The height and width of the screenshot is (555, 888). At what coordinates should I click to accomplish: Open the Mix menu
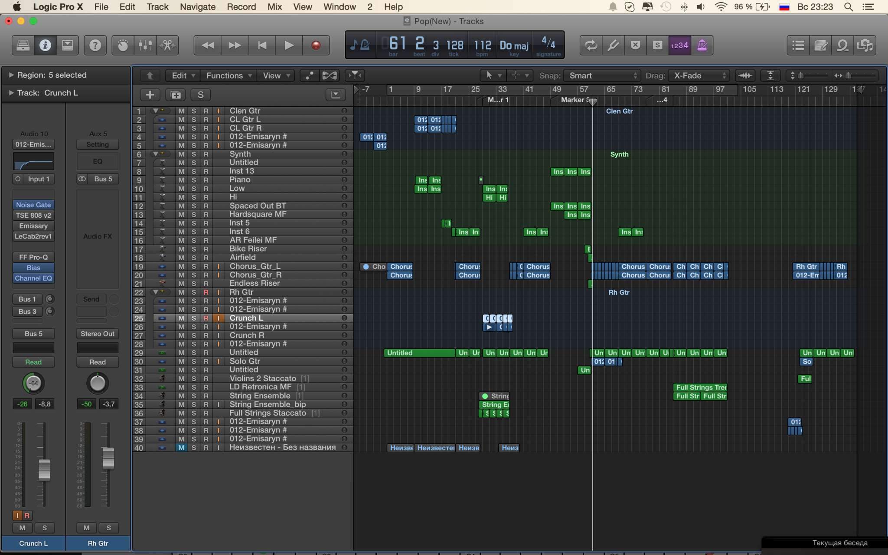click(274, 7)
